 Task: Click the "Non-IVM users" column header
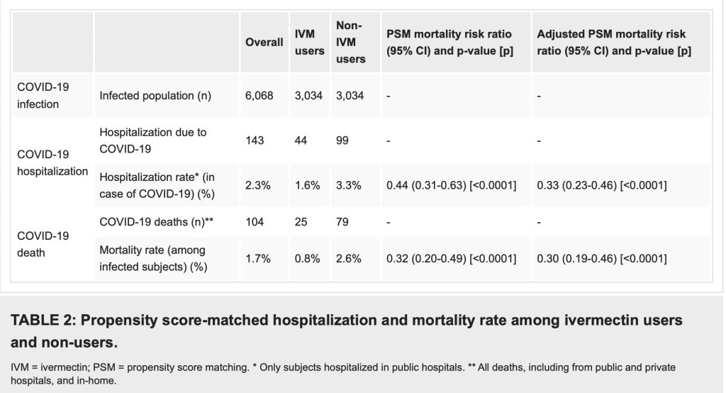click(x=350, y=43)
